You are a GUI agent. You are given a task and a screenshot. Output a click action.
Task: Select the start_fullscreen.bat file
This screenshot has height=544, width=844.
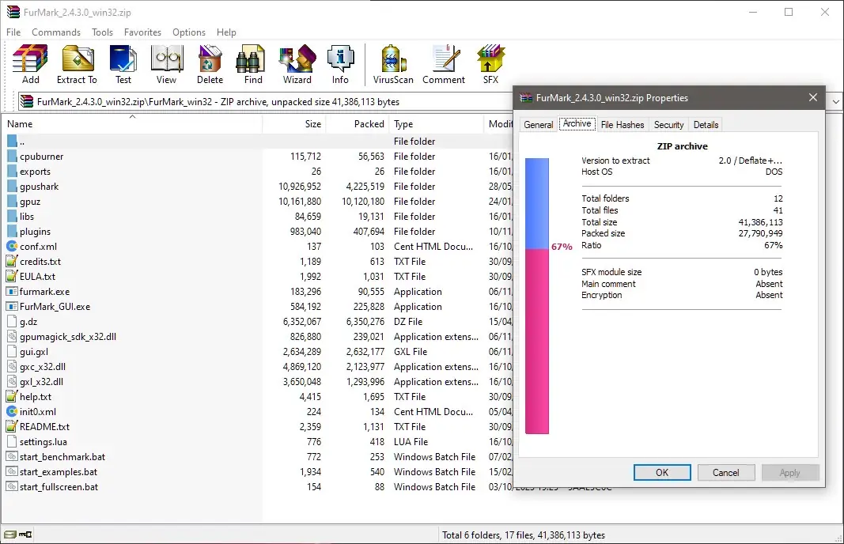[x=257, y=487]
